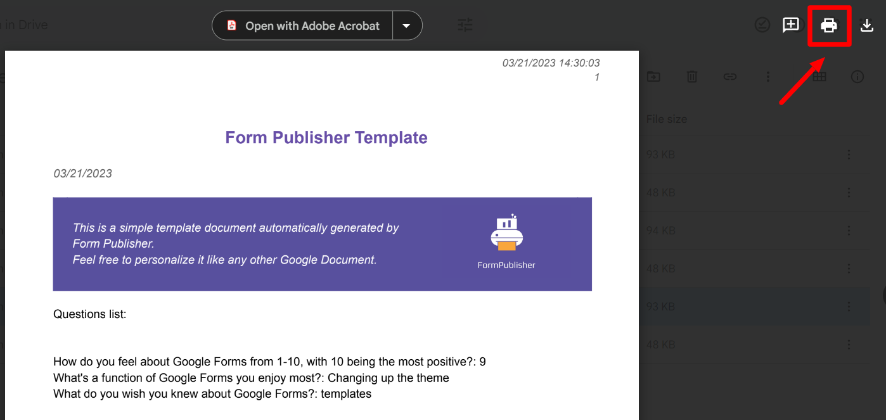Screen dimensions: 886x420
Task: Open the info details circle icon
Action: point(857,77)
